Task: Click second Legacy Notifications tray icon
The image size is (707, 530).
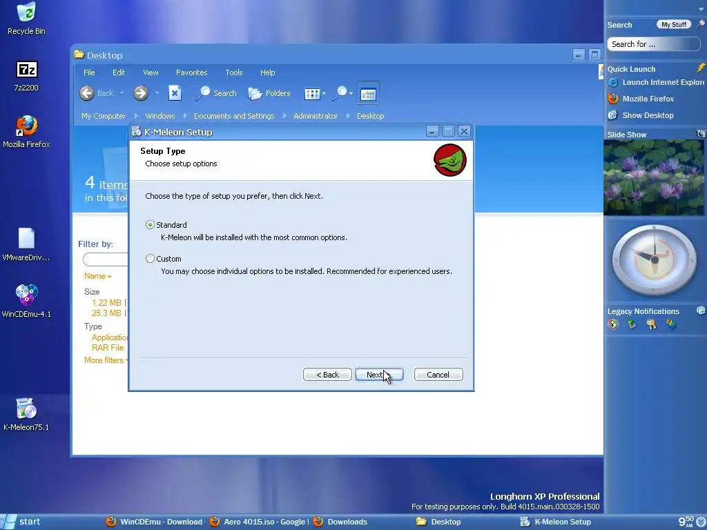Action: [x=632, y=324]
